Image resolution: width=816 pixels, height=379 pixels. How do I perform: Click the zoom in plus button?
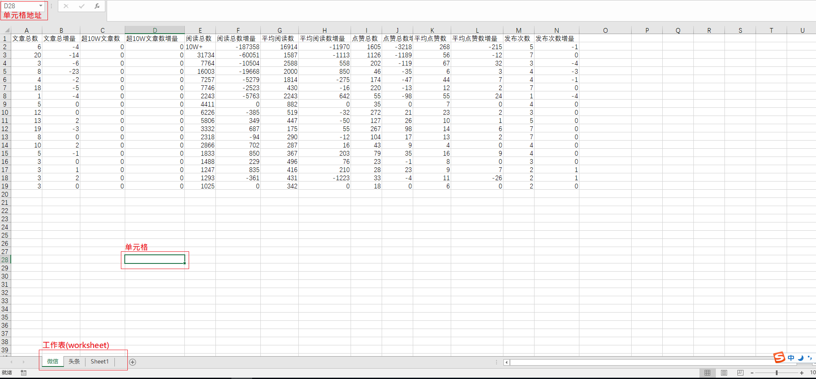click(802, 373)
